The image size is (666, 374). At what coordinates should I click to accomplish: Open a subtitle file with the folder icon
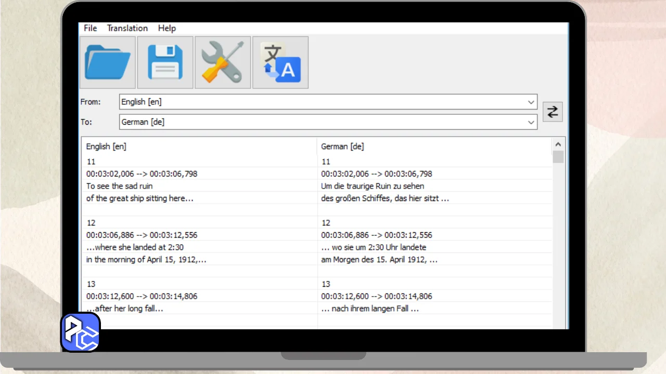108,62
